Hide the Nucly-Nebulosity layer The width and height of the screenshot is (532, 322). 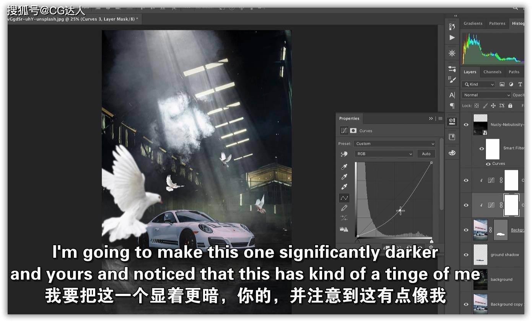(466, 125)
